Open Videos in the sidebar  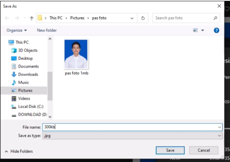[24, 98]
